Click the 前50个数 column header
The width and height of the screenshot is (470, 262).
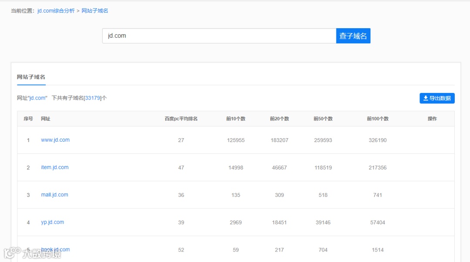(x=323, y=119)
